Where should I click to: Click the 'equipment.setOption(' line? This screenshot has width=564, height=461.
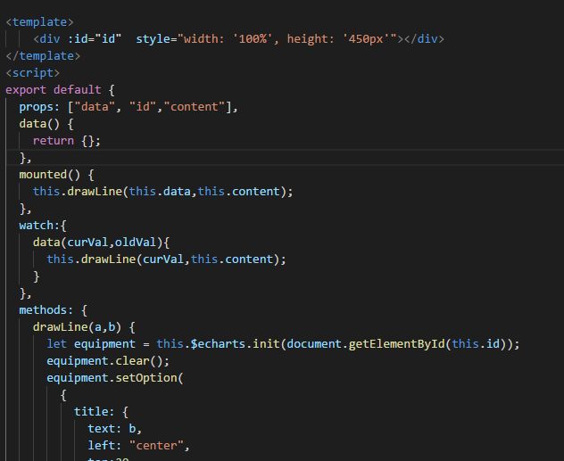point(115,378)
